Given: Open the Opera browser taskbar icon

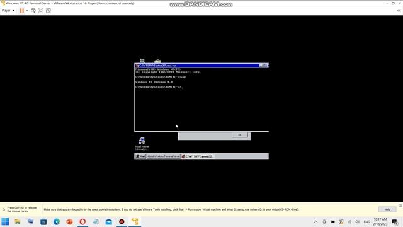Looking at the screenshot, I should coord(82,221).
